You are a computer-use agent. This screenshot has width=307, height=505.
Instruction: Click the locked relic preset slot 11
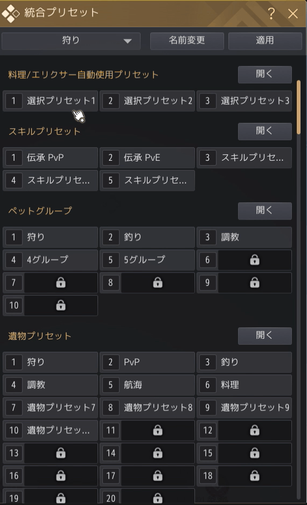pyautogui.click(x=147, y=431)
